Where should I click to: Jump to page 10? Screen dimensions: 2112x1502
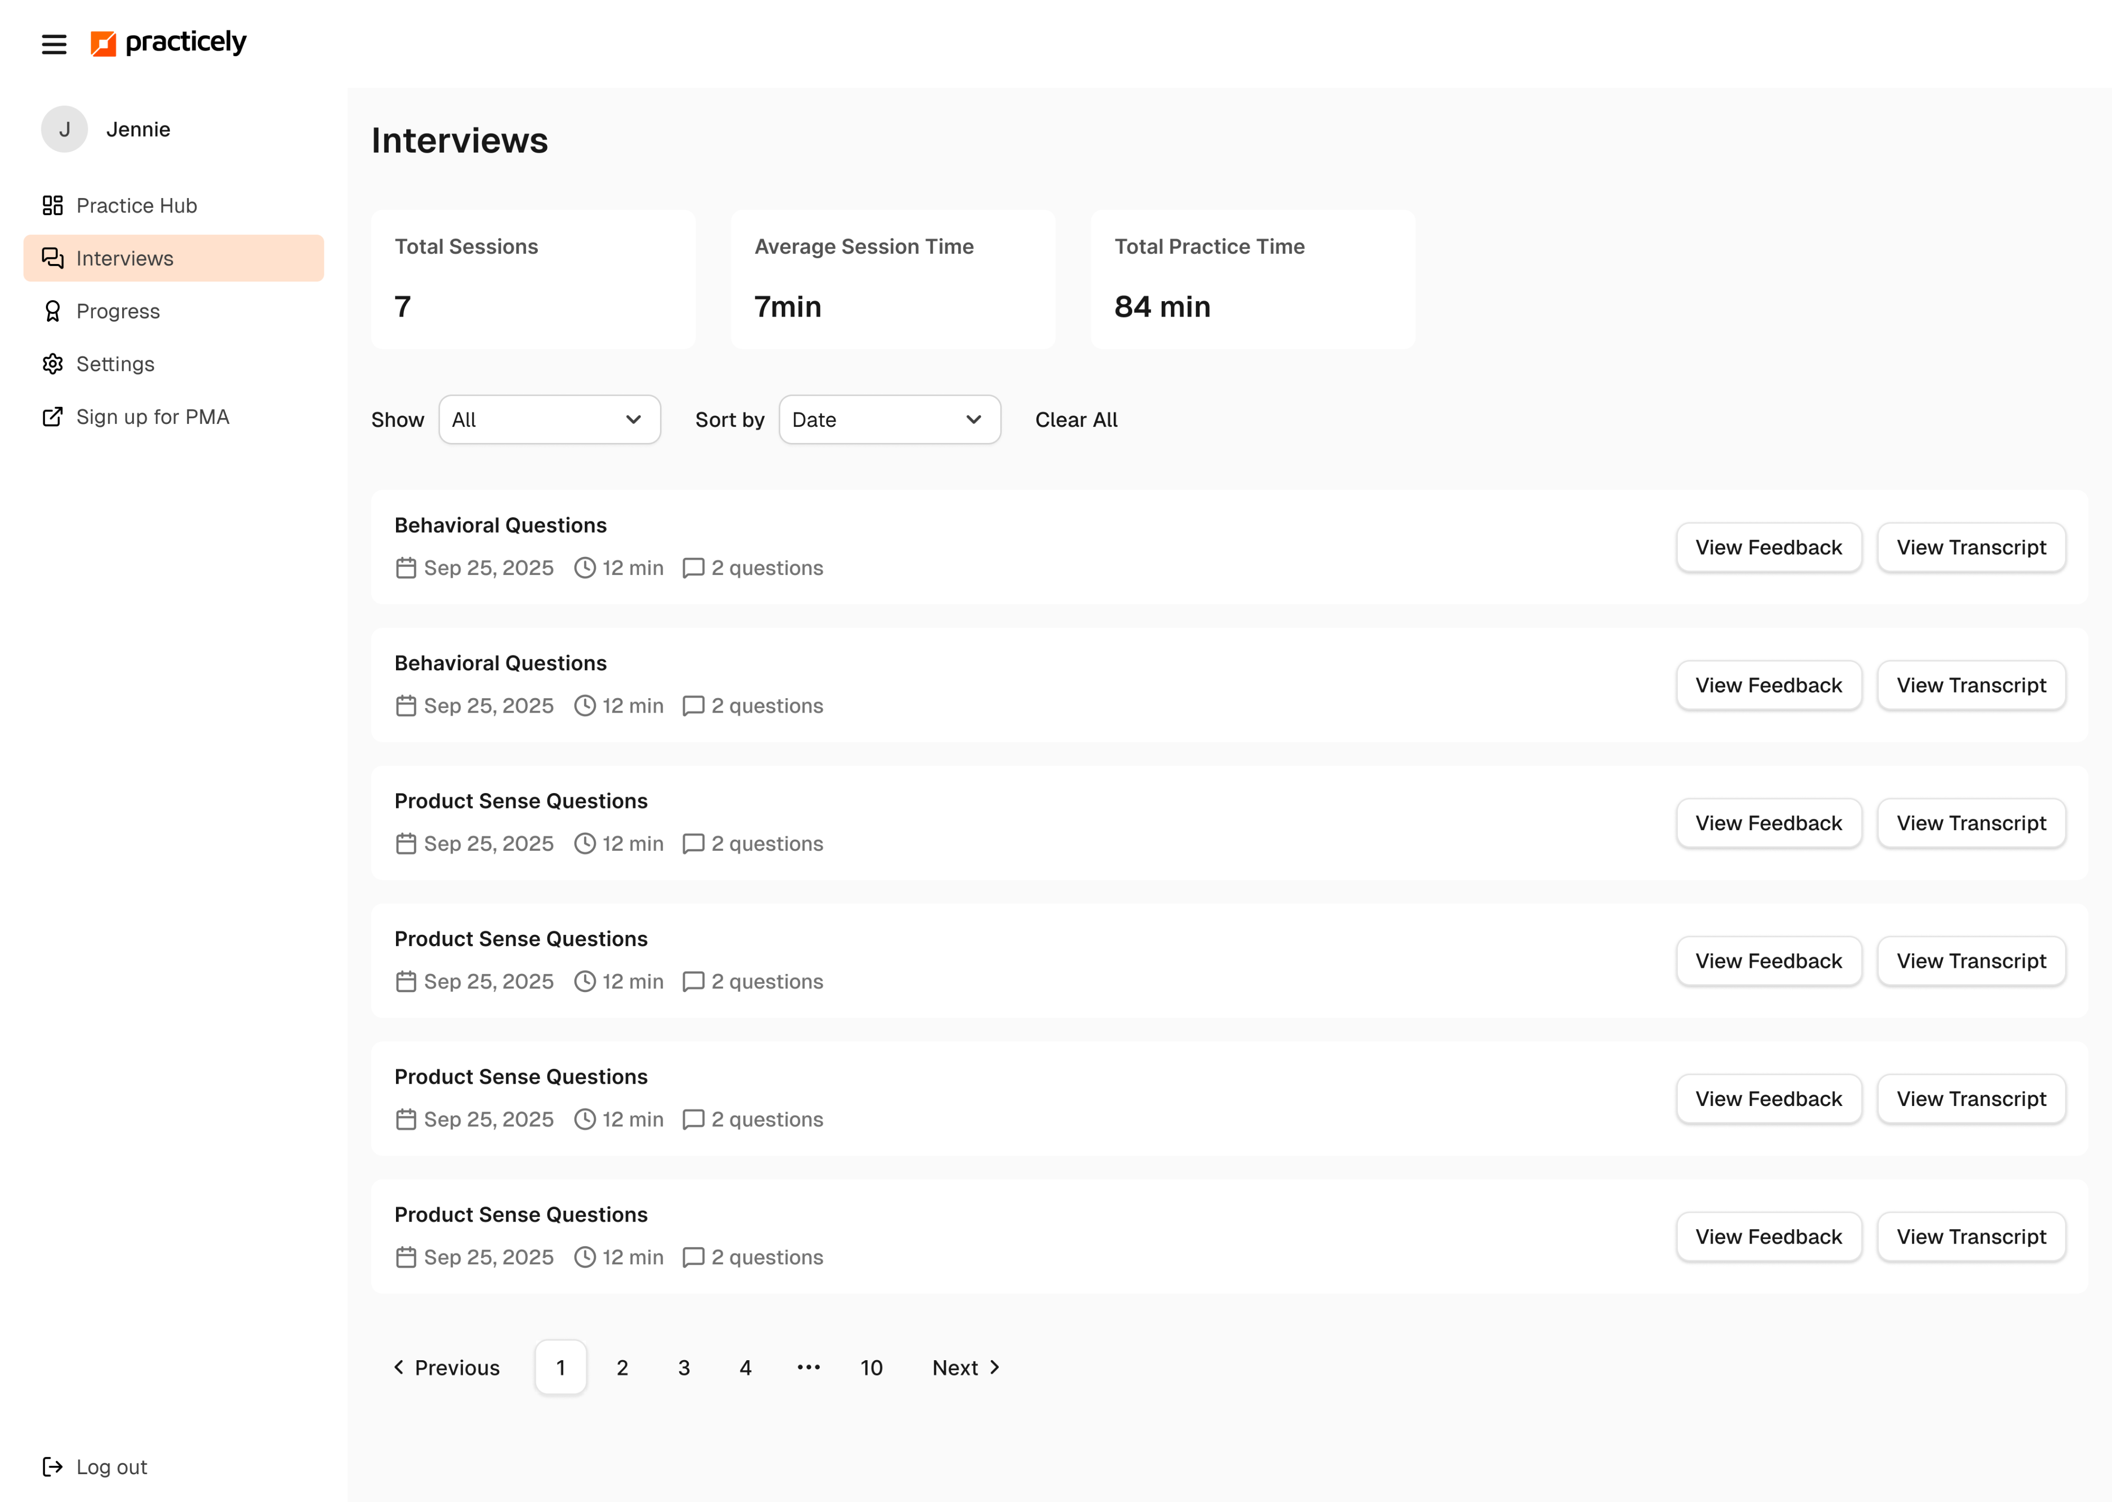871,1367
